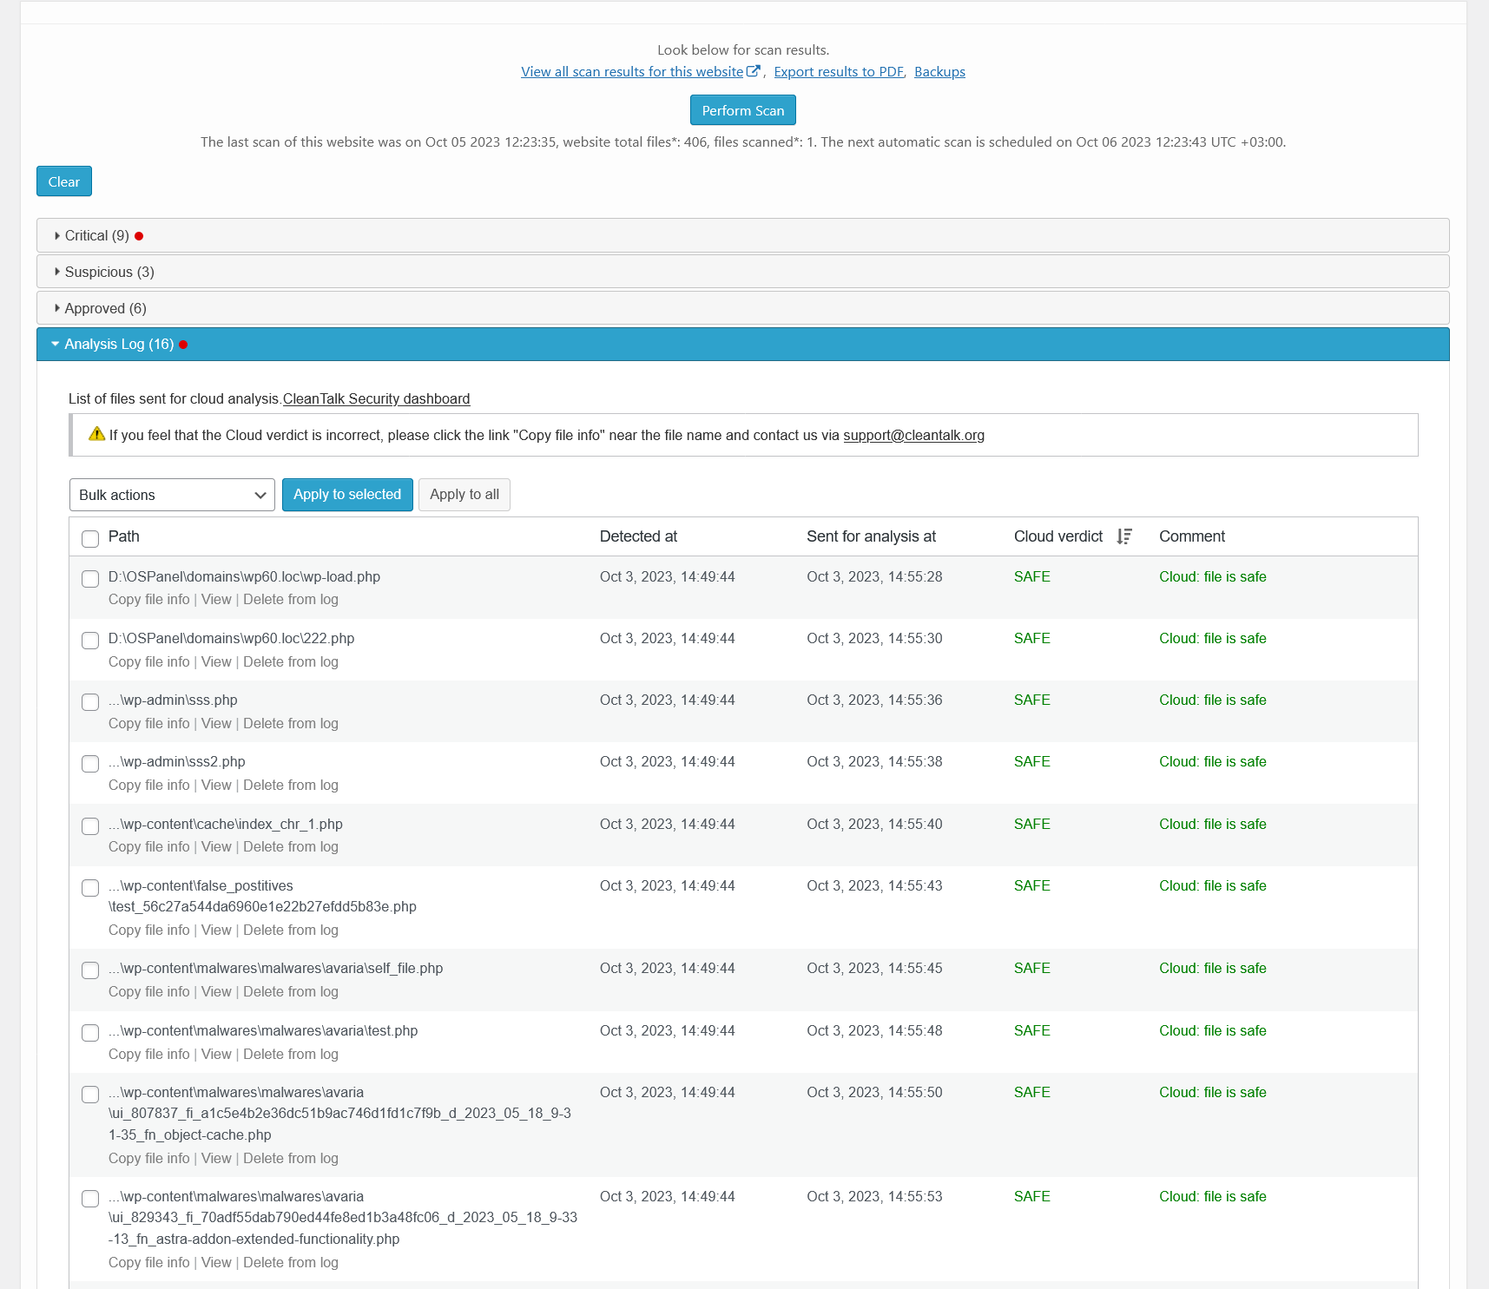
Task: Click the red dot next to Critical (9)
Action: (x=139, y=236)
